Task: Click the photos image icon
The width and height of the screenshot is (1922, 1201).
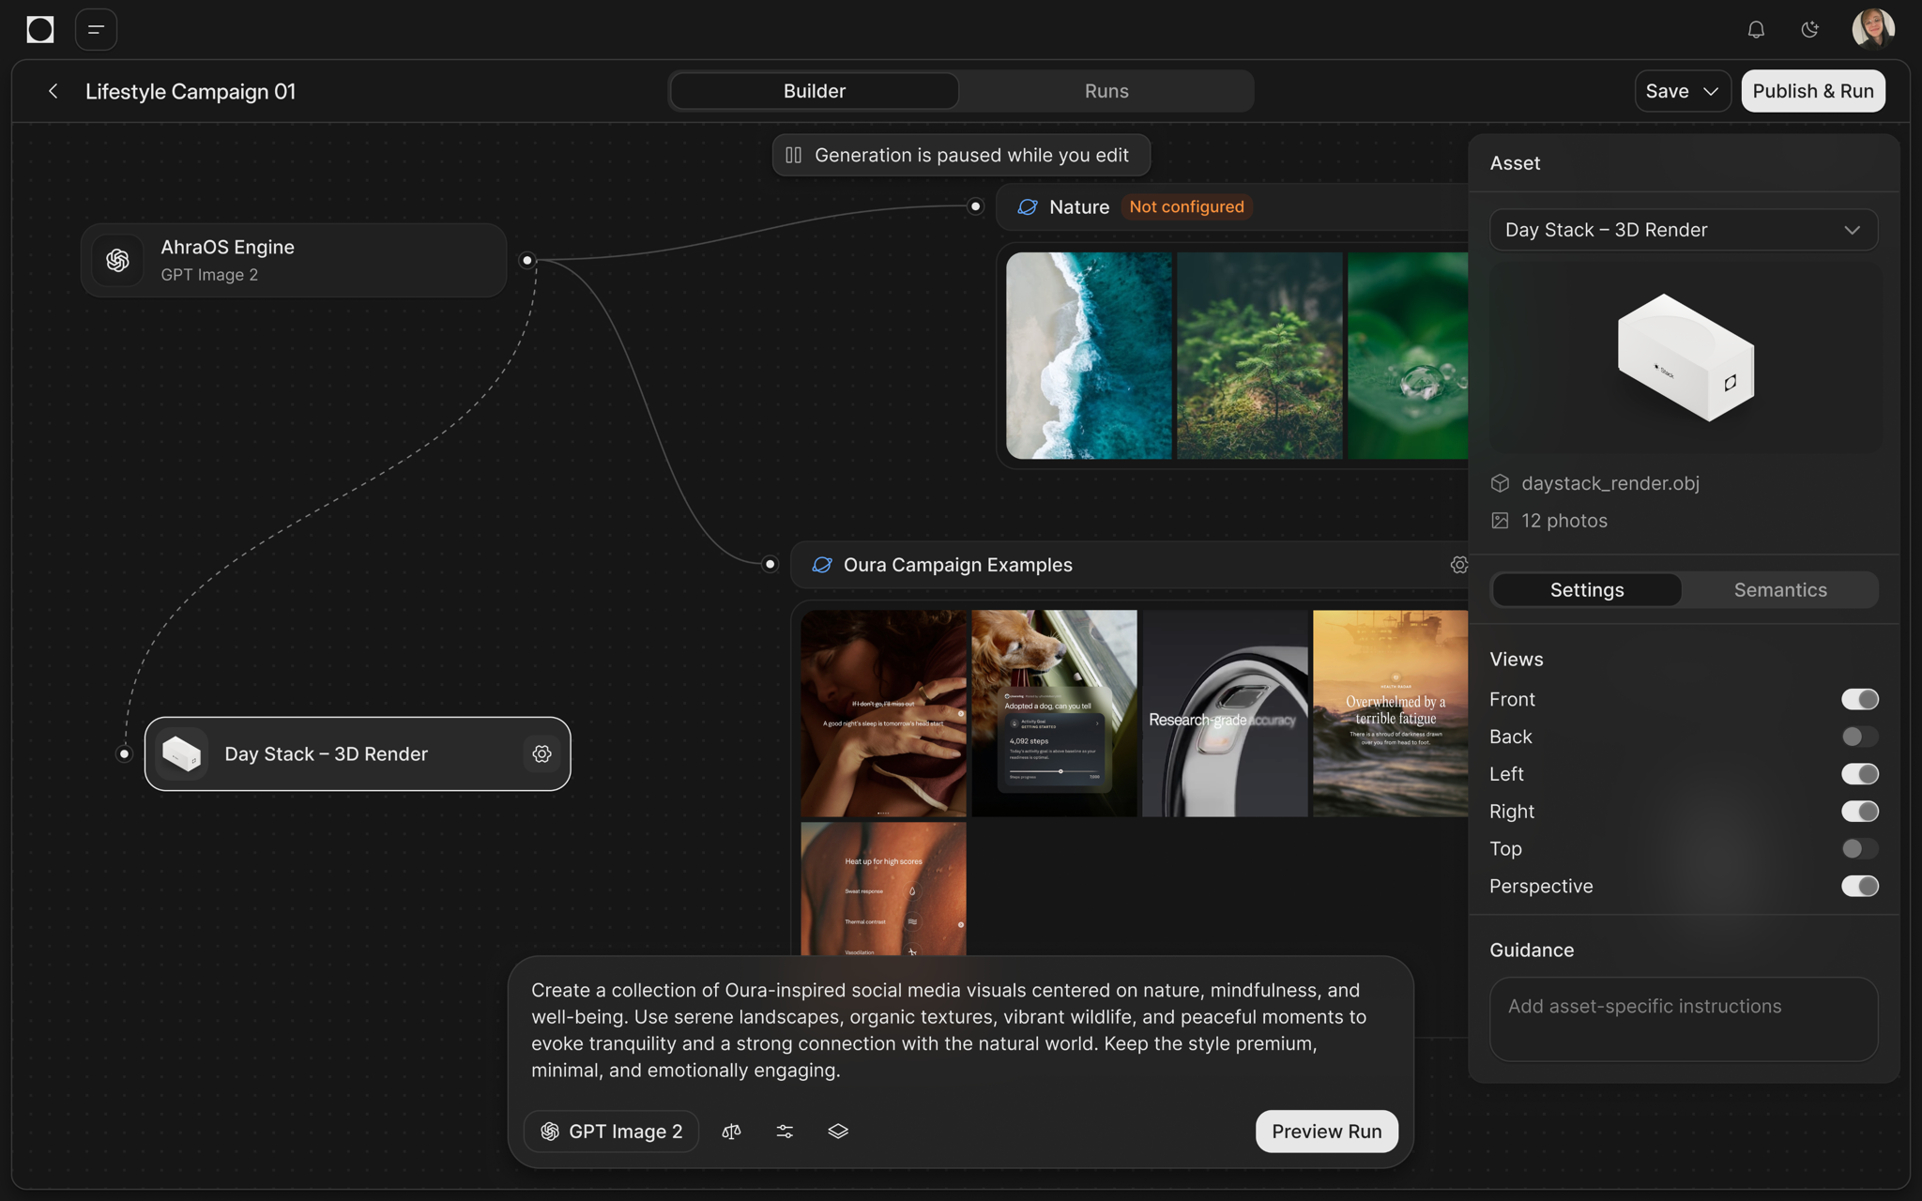Action: coord(1500,521)
